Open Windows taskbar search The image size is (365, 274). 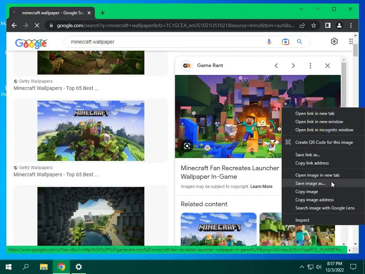26,267
